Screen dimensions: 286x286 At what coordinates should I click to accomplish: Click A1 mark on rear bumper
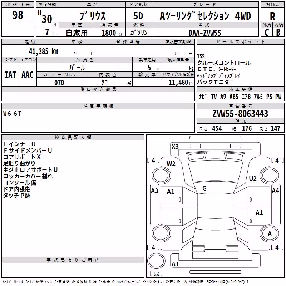[175, 264]
